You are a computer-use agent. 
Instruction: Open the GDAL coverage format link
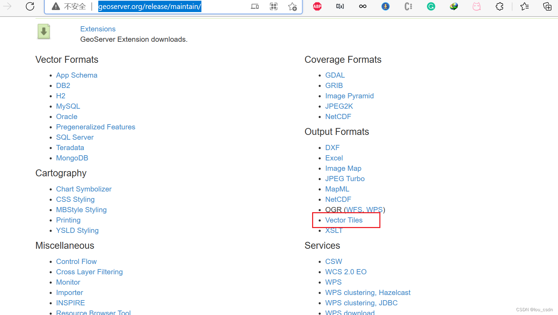point(335,75)
